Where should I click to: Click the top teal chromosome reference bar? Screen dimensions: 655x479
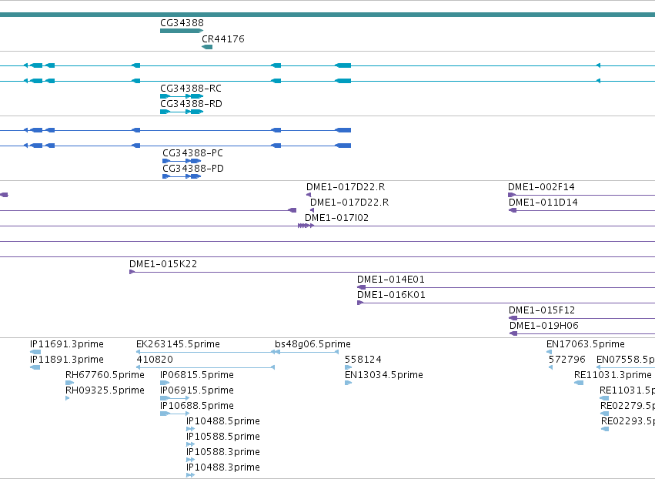pyautogui.click(x=328, y=15)
